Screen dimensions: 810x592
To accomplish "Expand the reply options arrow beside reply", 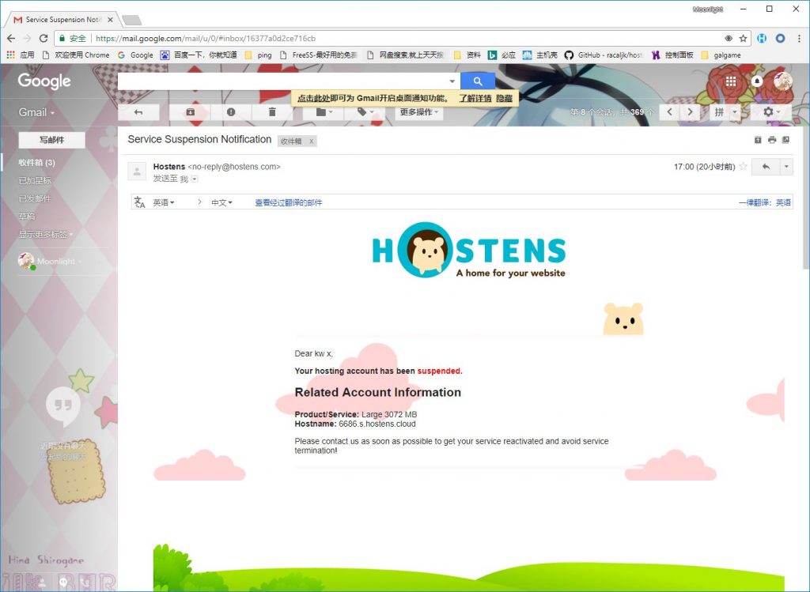I will click(785, 167).
